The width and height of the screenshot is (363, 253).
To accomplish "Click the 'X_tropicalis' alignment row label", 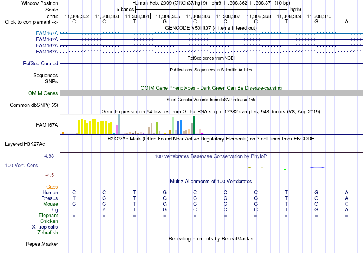I will tap(45, 227).
